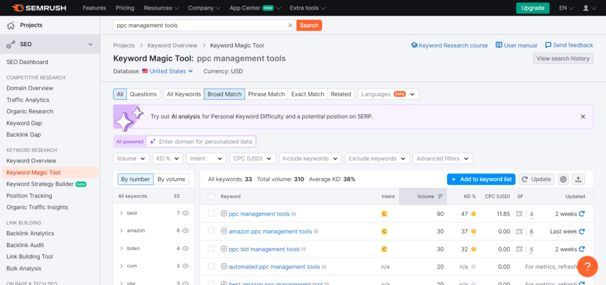
Task: Open the App Center menu
Action: tap(255, 8)
